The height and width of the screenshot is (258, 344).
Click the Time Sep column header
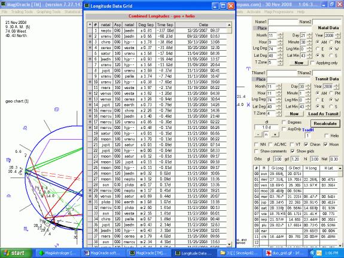click(x=165, y=25)
